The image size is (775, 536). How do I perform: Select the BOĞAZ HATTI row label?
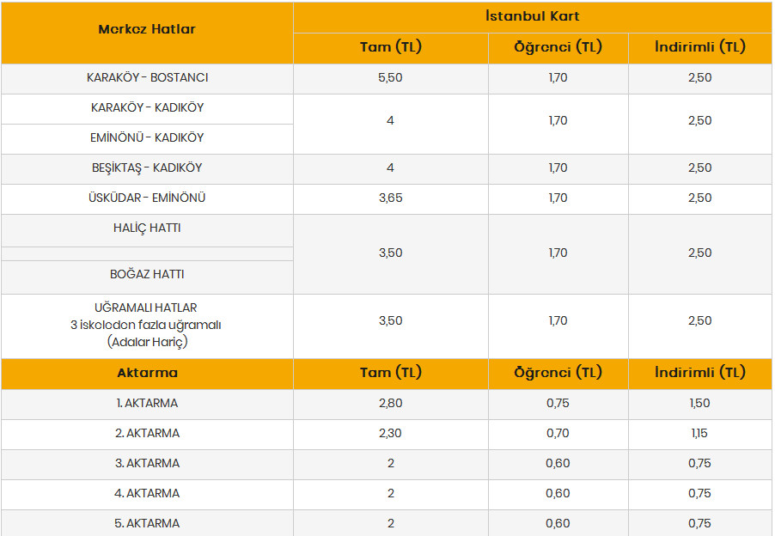147,274
